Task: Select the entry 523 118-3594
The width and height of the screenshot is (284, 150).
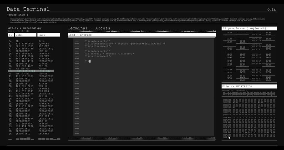Action: pos(24,119)
